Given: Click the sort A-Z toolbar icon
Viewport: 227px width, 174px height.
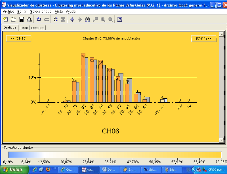Looking at the screenshot, I should tap(55, 19).
